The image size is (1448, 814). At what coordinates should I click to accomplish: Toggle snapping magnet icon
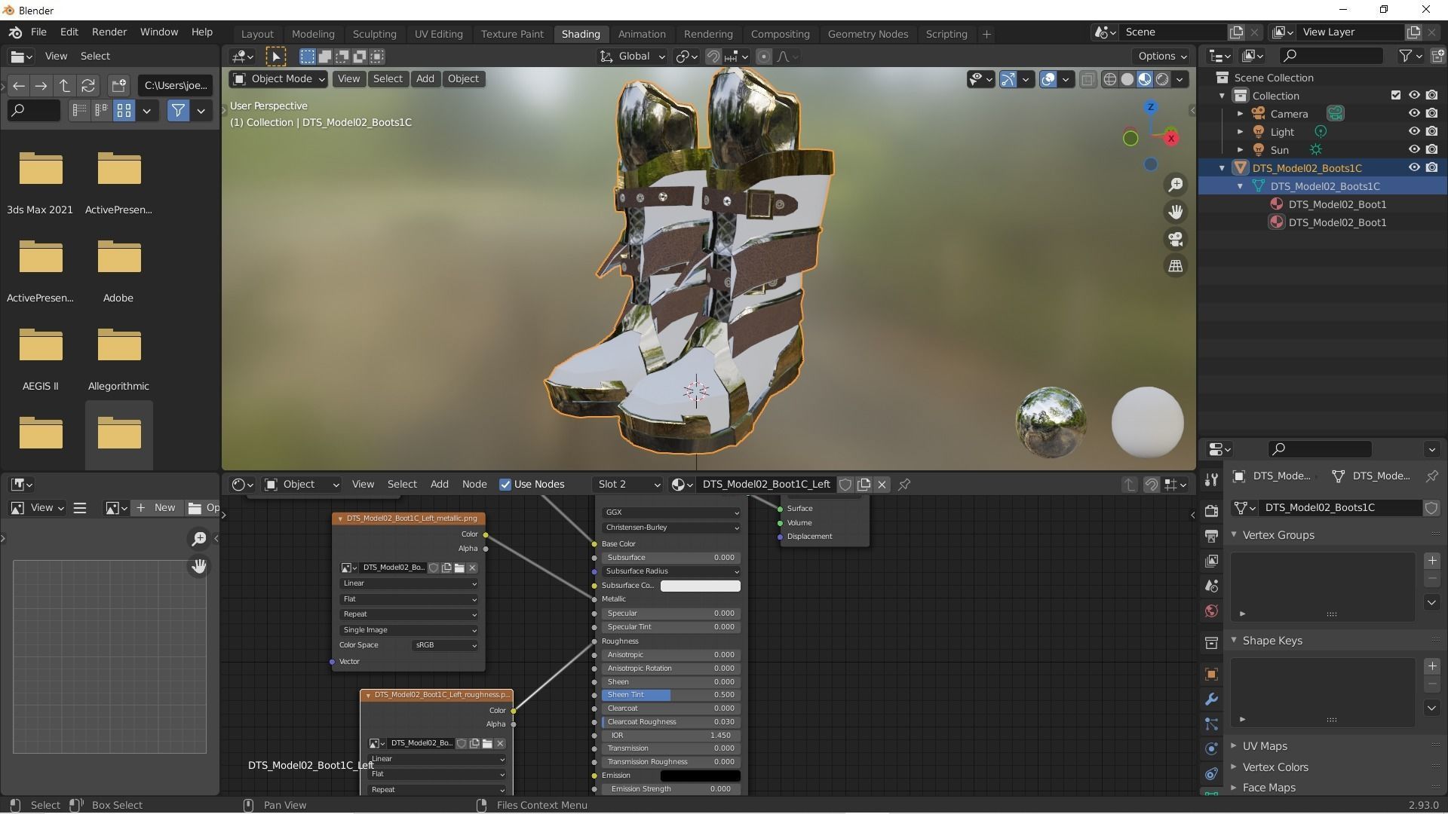[713, 57]
